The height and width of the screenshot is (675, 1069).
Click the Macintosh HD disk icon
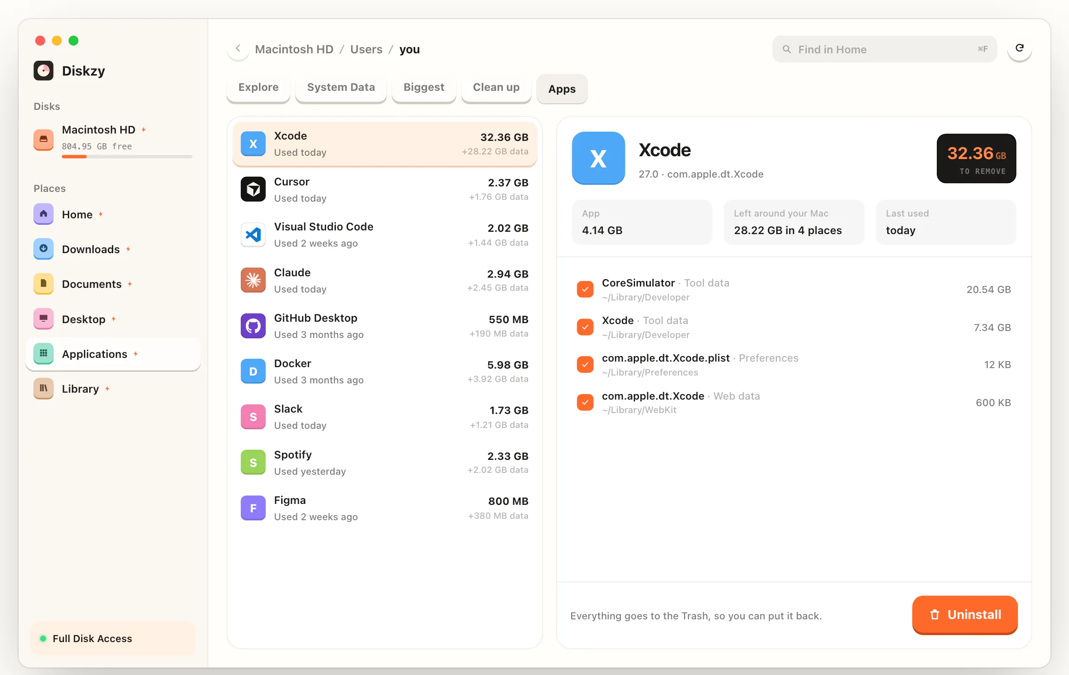(43, 139)
